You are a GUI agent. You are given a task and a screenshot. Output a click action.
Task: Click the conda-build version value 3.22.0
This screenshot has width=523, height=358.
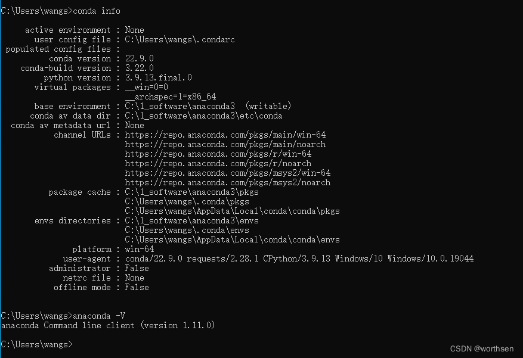click(x=139, y=69)
